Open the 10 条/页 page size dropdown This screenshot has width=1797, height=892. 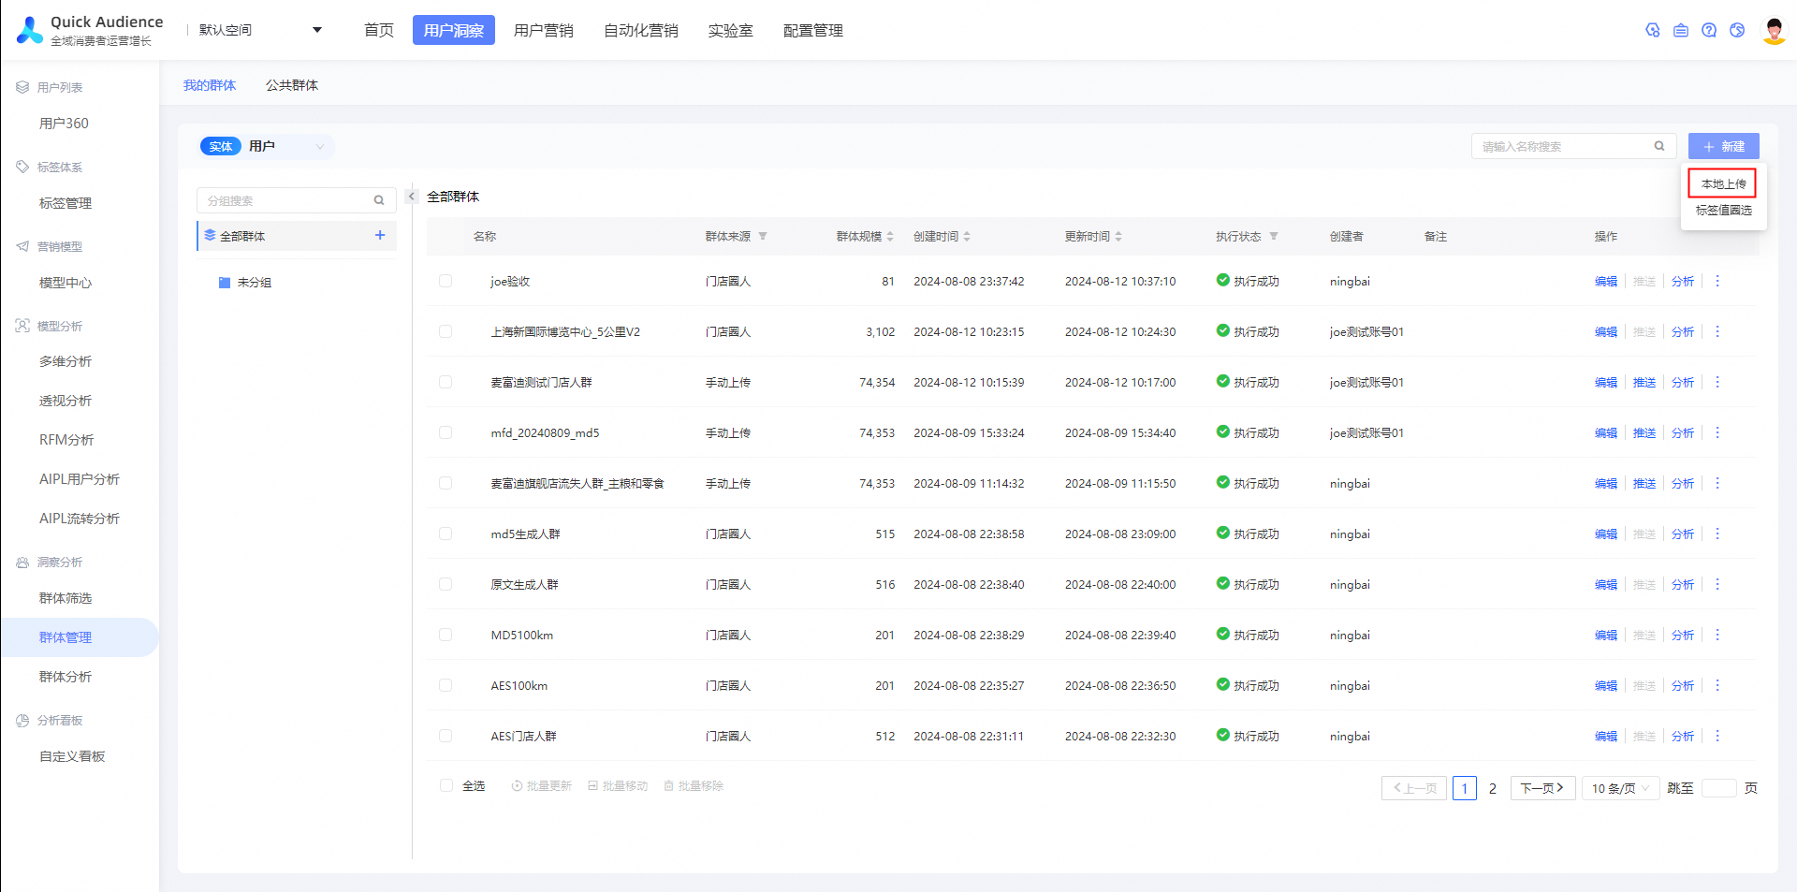(x=1620, y=788)
